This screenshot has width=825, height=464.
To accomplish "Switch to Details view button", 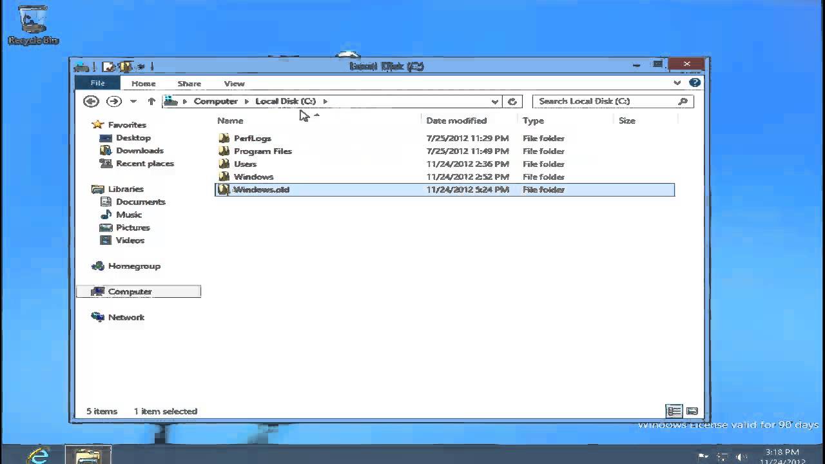I will [x=674, y=411].
